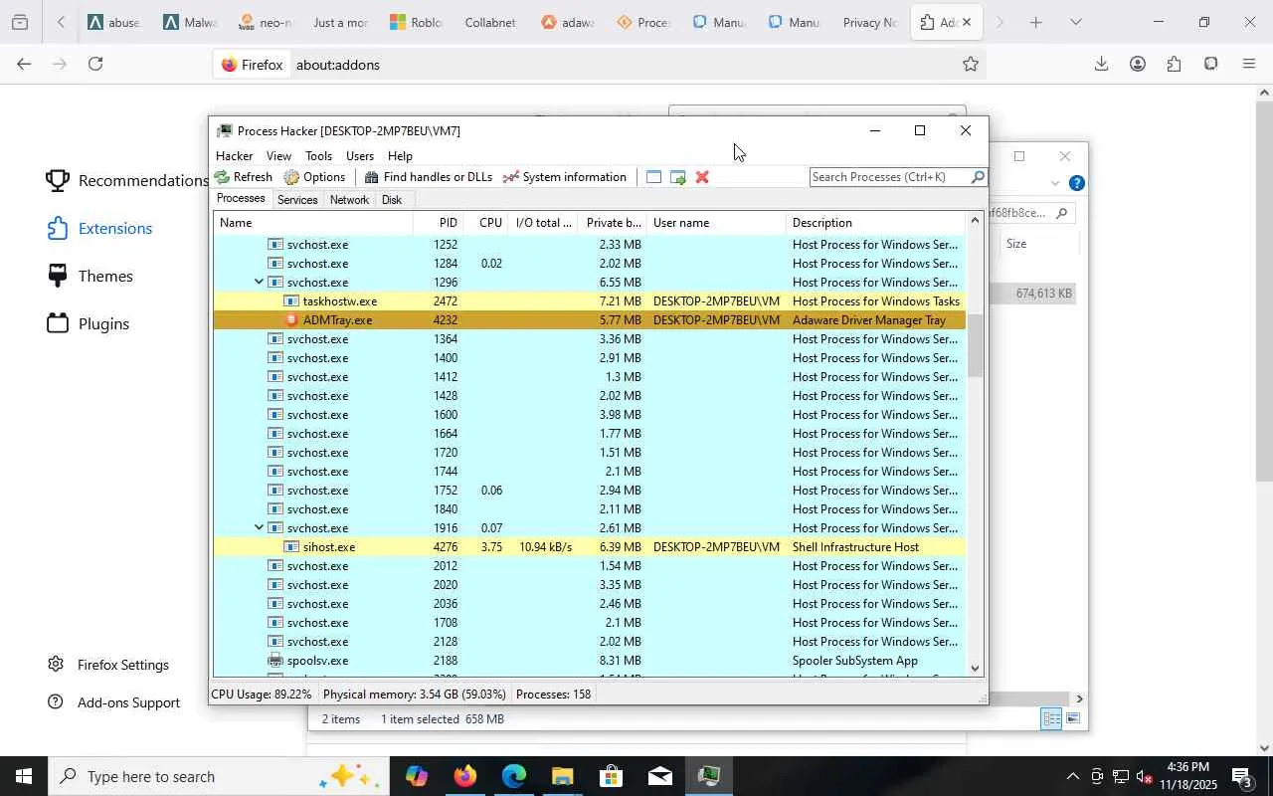The width and height of the screenshot is (1273, 796).
Task: Click the Refresh toolbar button in Process Hacker
Action: click(244, 177)
